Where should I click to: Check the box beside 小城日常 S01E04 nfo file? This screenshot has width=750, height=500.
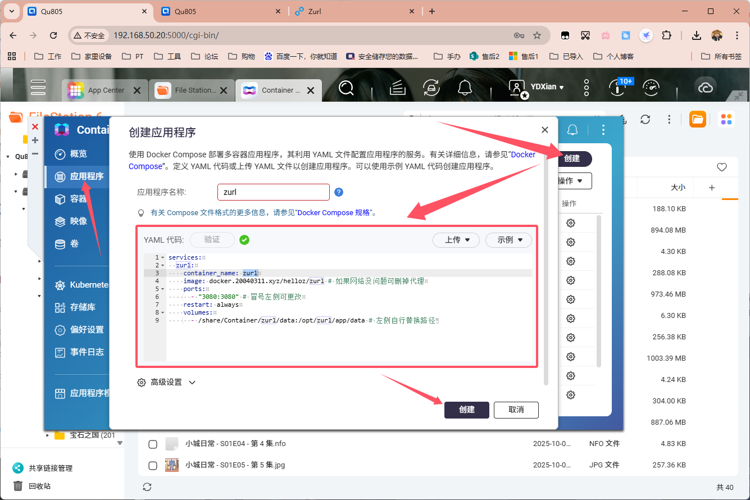153,444
